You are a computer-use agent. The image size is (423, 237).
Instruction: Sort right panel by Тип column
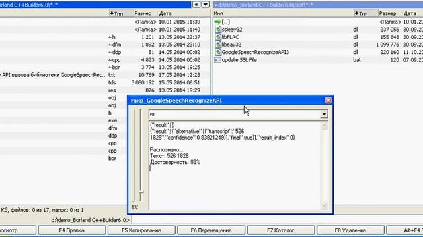click(x=365, y=13)
